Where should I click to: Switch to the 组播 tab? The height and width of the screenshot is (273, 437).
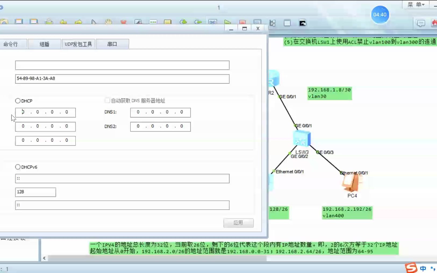(45, 44)
